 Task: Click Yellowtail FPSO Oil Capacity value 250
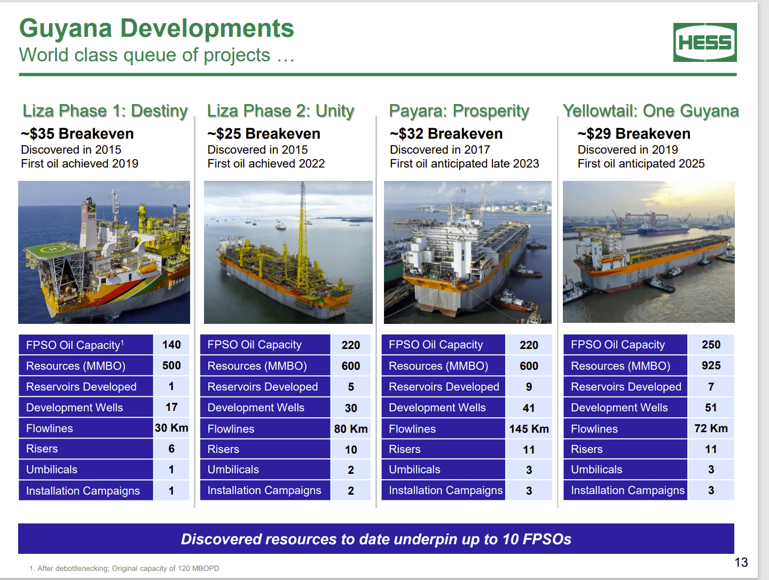(x=711, y=345)
